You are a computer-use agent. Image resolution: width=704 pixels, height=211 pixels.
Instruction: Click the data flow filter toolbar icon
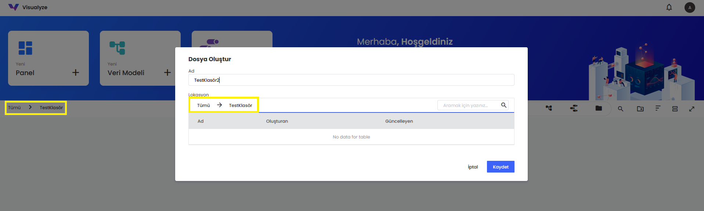574,108
